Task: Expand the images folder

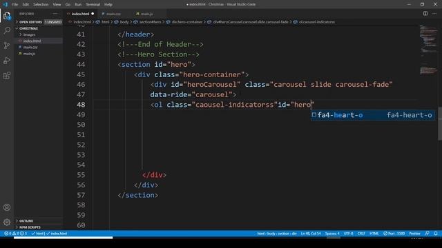Action: tap(29, 34)
